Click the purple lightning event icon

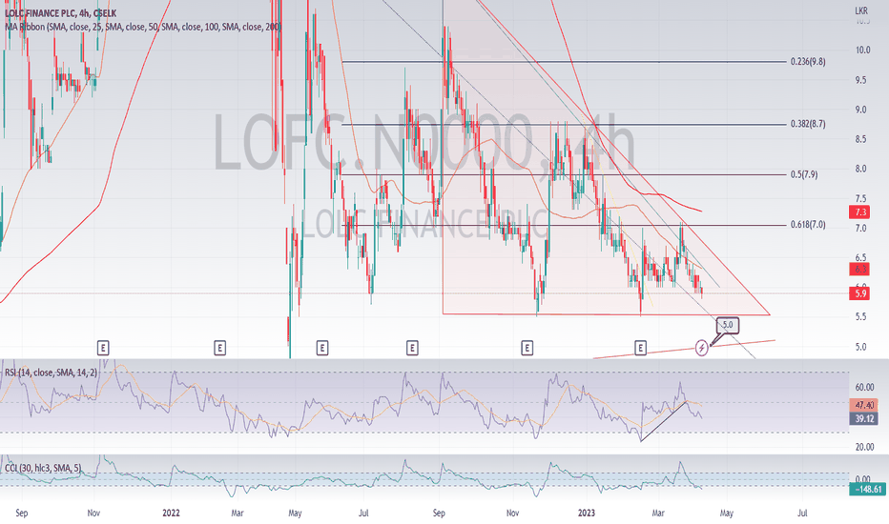click(x=701, y=348)
